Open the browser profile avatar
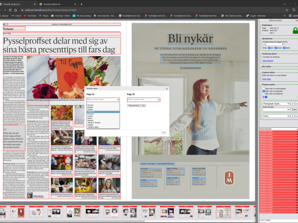The image size is (298, 223). click(294, 10)
